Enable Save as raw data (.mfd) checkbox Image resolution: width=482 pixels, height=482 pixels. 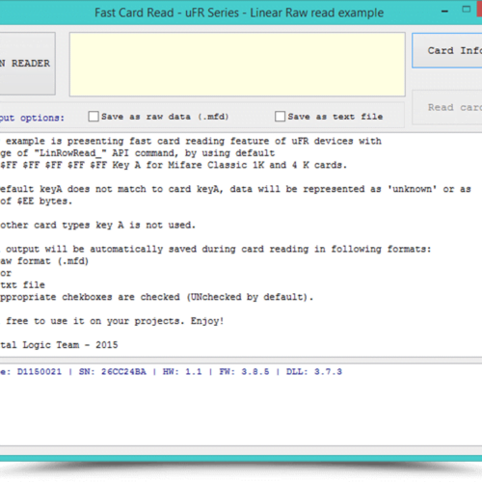94,117
